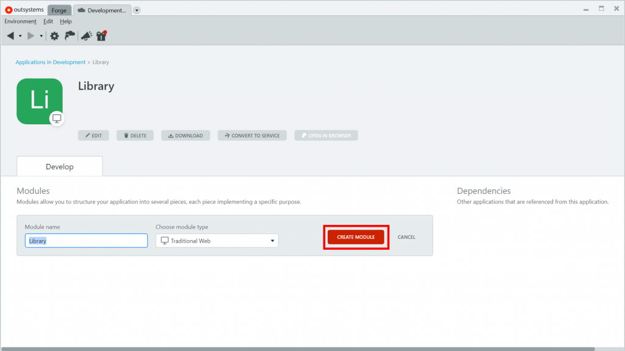Open the Help menu

coord(66,21)
